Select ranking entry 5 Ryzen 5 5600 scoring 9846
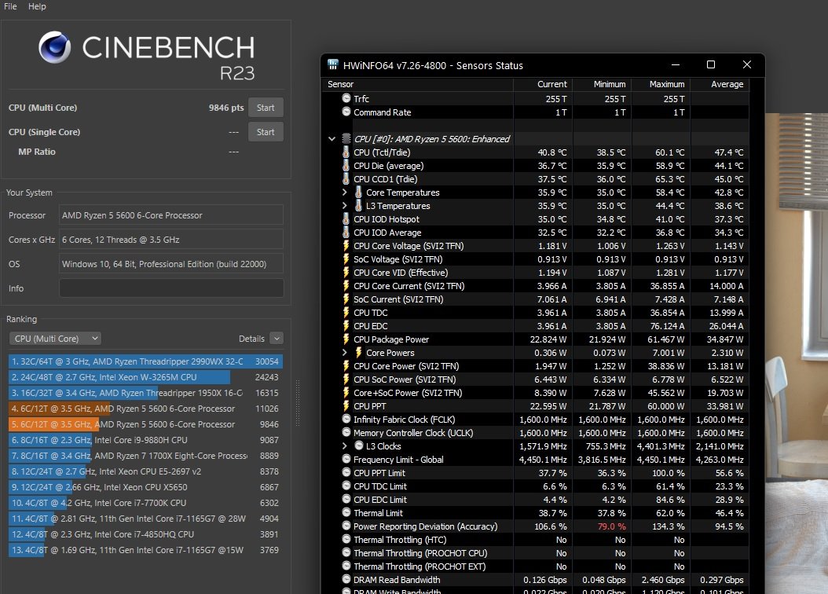Image resolution: width=828 pixels, height=594 pixels. pos(146,424)
